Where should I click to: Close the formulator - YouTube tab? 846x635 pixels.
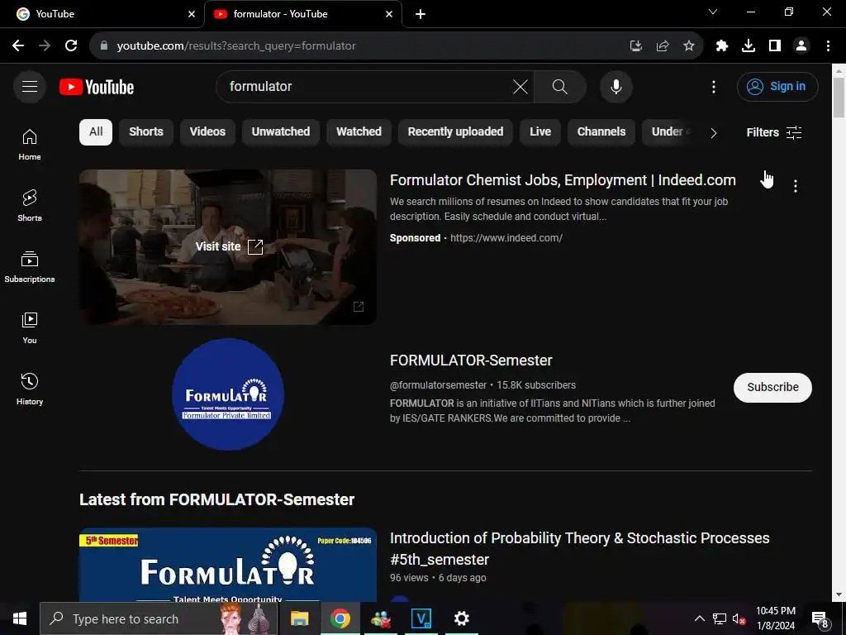(x=389, y=14)
